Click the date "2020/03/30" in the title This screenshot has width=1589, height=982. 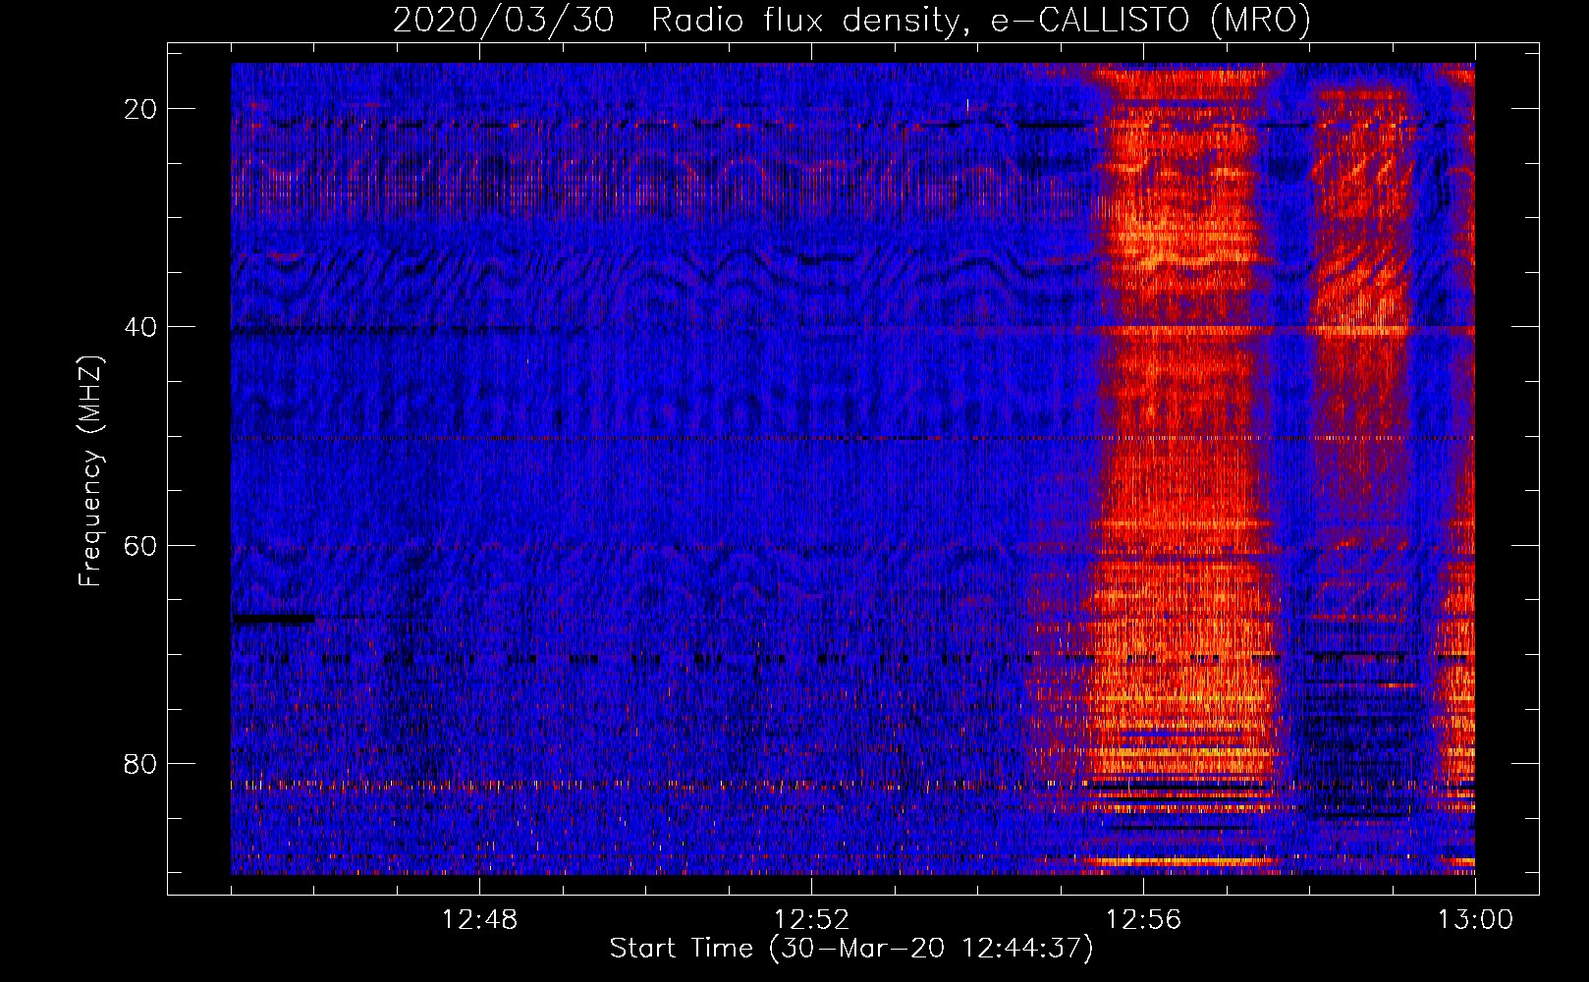(504, 21)
